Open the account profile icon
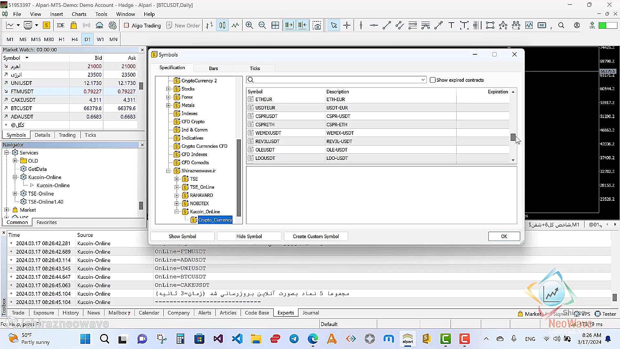Screen dimensions: 620x349 click(577, 25)
